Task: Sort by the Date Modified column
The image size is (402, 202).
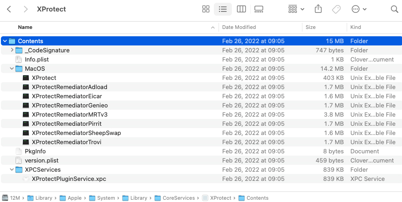Action: (239, 27)
